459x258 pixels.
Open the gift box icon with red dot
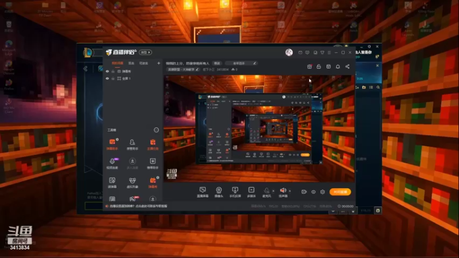[309, 67]
